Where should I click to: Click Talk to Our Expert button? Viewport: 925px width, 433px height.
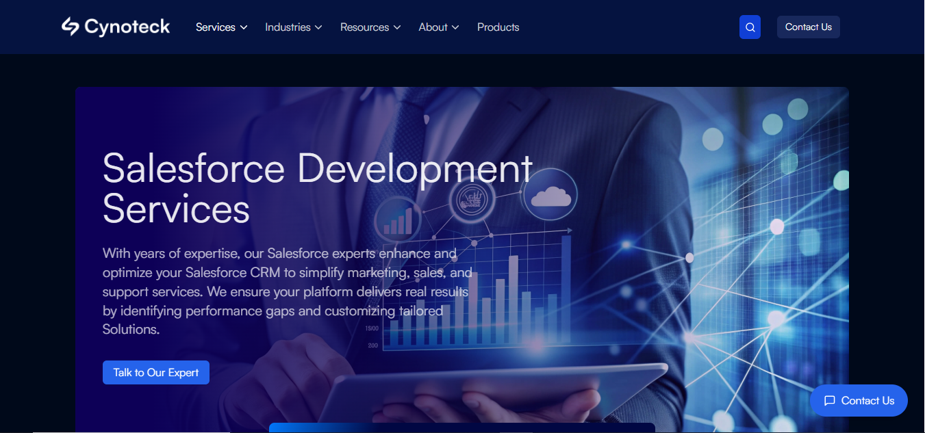[156, 372]
